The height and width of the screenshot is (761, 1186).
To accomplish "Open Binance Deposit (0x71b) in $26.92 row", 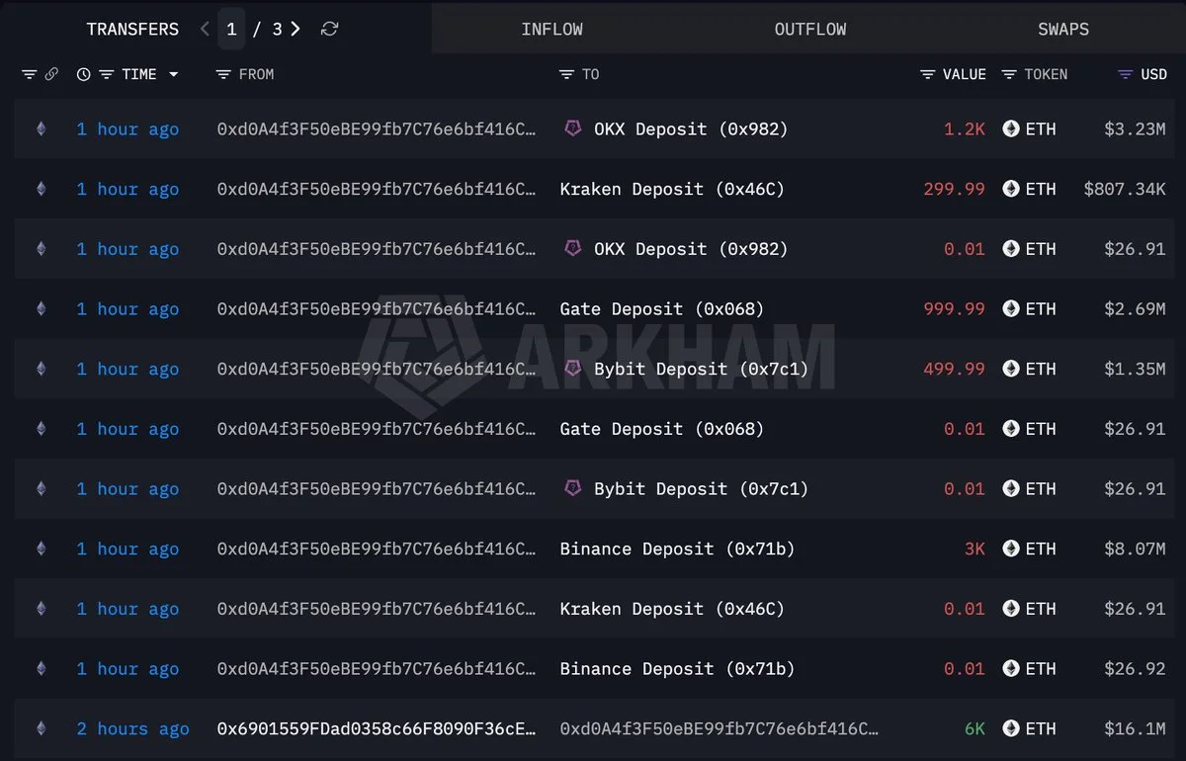I will click(677, 669).
